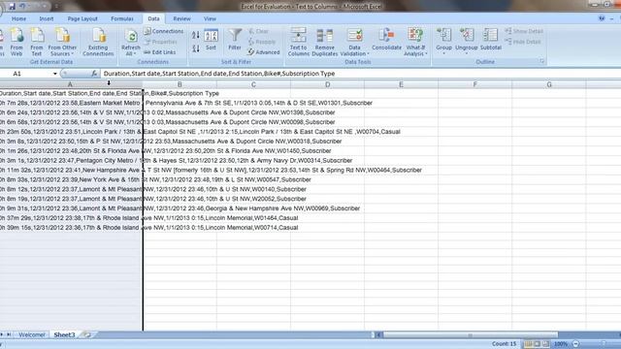Click the Refresh All button
Image resolution: width=621 pixels, height=349 pixels.
[131, 42]
